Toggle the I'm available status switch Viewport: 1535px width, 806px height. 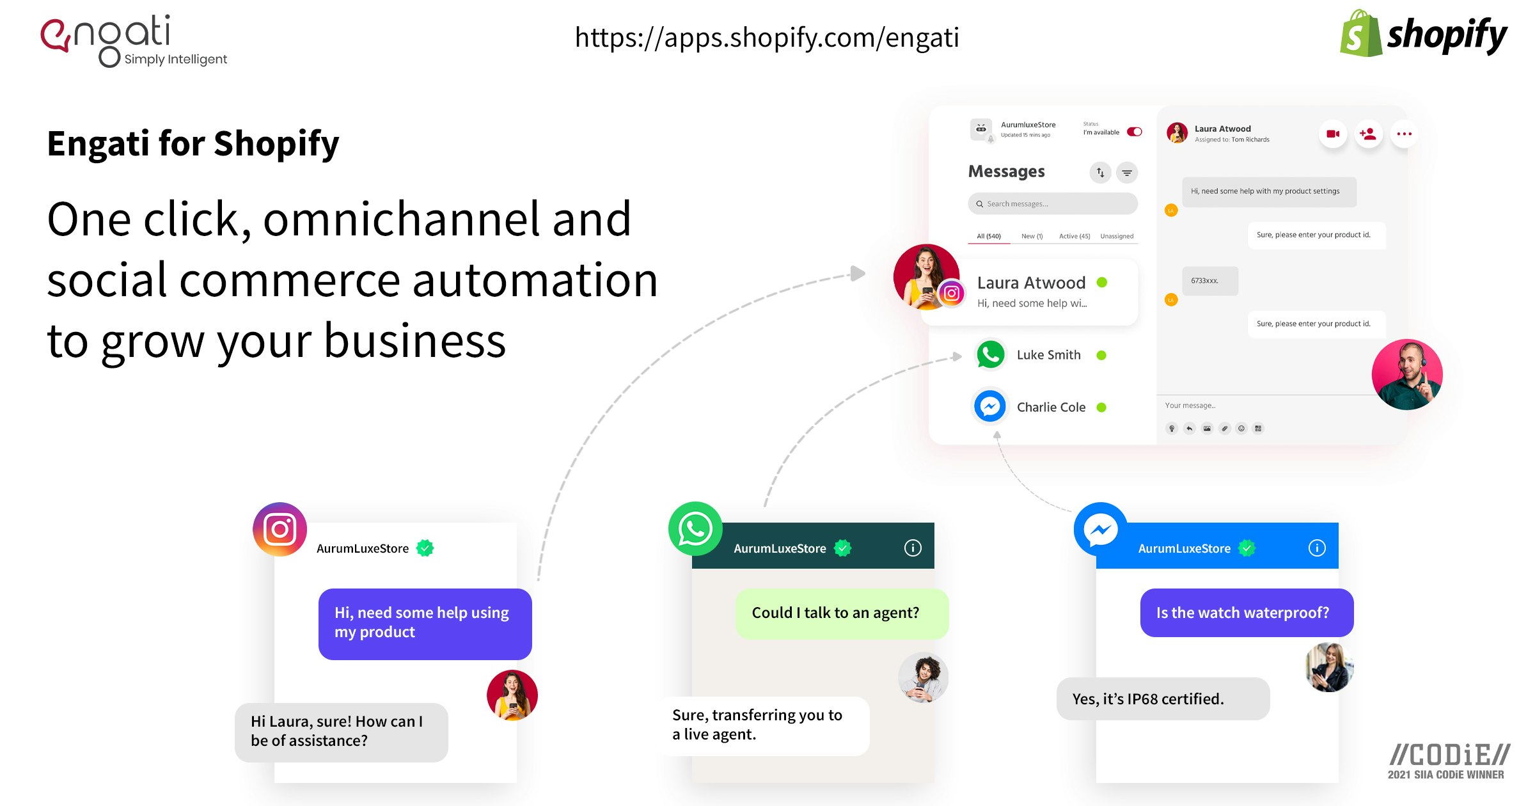(x=1135, y=132)
